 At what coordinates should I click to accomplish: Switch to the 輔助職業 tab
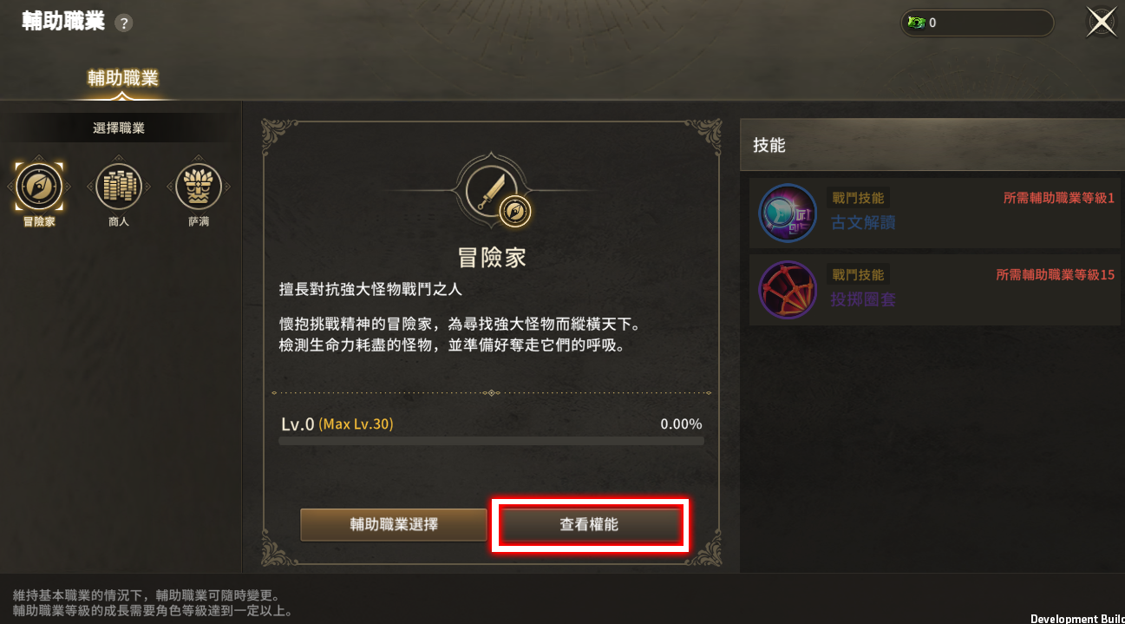point(122,78)
